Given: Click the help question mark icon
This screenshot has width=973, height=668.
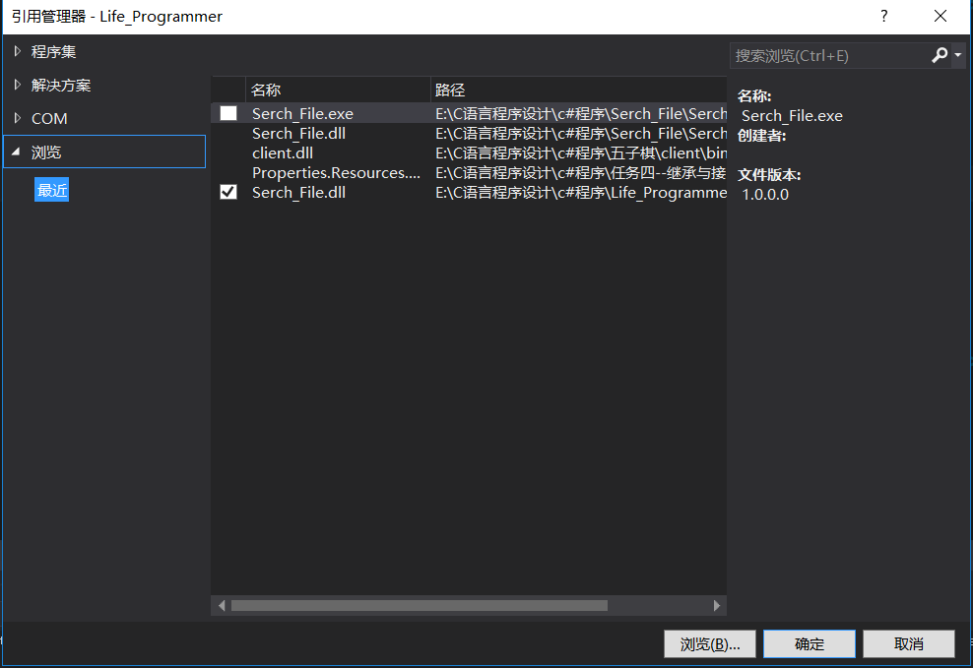Looking at the screenshot, I should click(x=883, y=16).
